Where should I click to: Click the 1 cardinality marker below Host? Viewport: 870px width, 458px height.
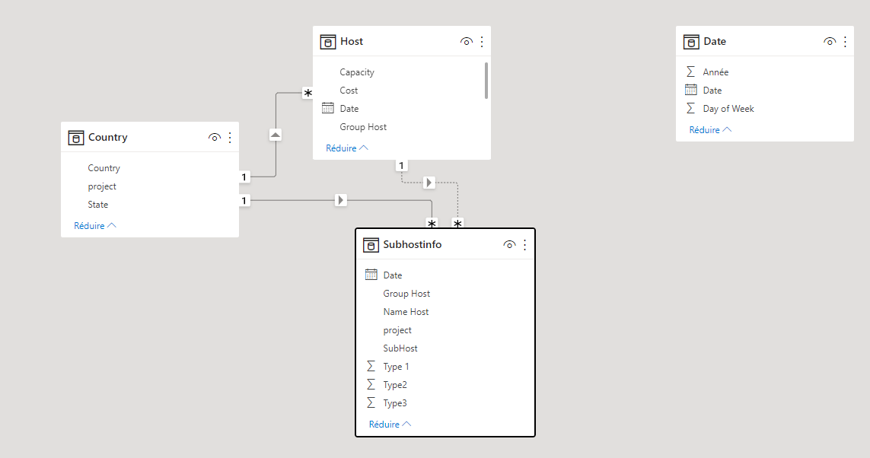(402, 165)
